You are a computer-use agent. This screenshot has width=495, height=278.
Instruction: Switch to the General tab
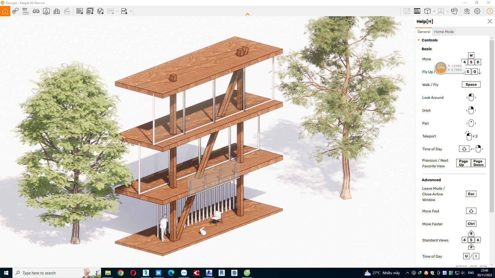[424, 32]
